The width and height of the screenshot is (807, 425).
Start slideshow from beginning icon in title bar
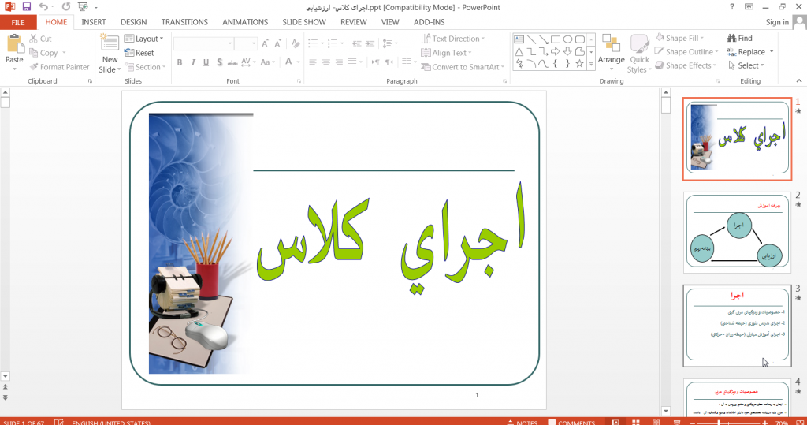82,7
